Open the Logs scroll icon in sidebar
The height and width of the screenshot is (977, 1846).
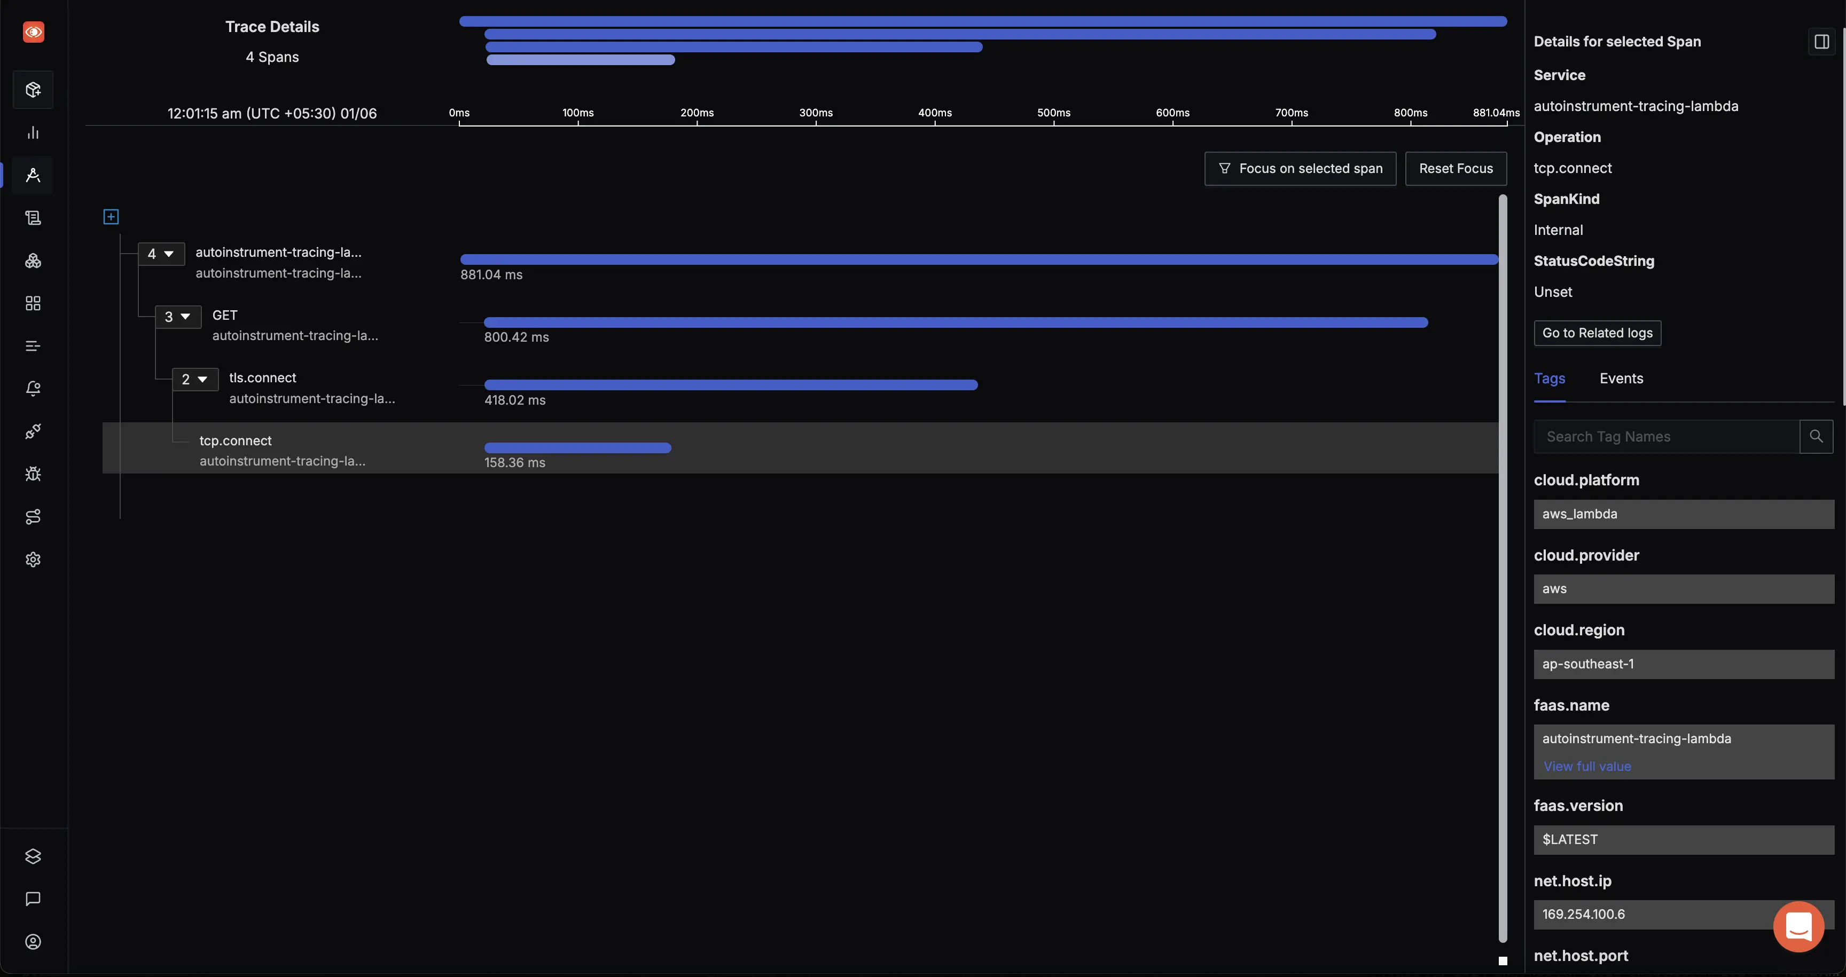tap(33, 218)
